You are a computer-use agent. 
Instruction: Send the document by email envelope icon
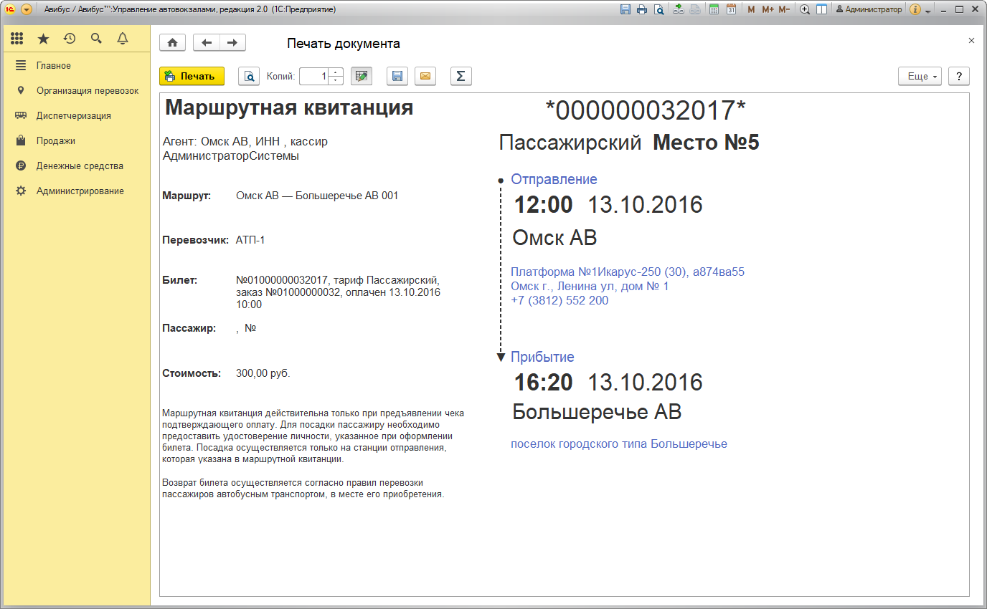[426, 76]
